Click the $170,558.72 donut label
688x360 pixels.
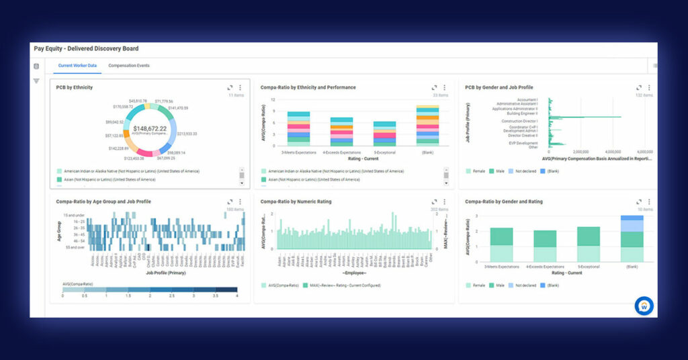[x=123, y=107]
